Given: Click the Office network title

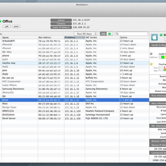Looking at the screenshot, I should 8,21.
